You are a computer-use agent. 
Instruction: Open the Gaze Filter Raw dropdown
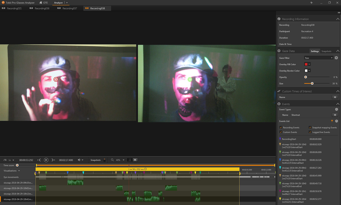pyautogui.click(x=318, y=58)
